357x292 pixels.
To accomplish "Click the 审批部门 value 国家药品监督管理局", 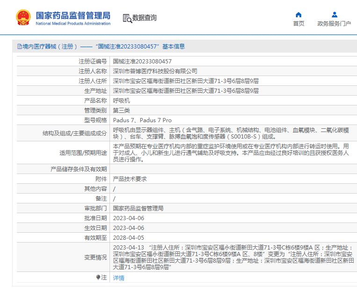I will [x=138, y=208].
